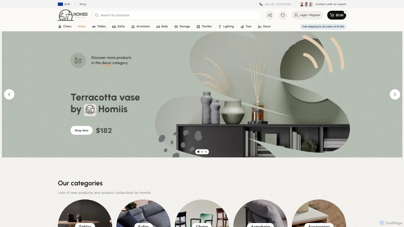The height and width of the screenshot is (227, 404).
Task: Open the Textiles menu item
Action: click(204, 26)
